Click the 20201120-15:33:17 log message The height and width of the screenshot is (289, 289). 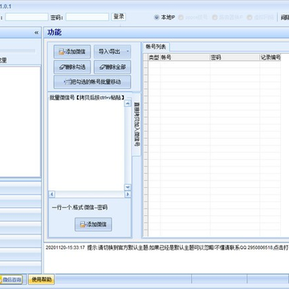167,247
